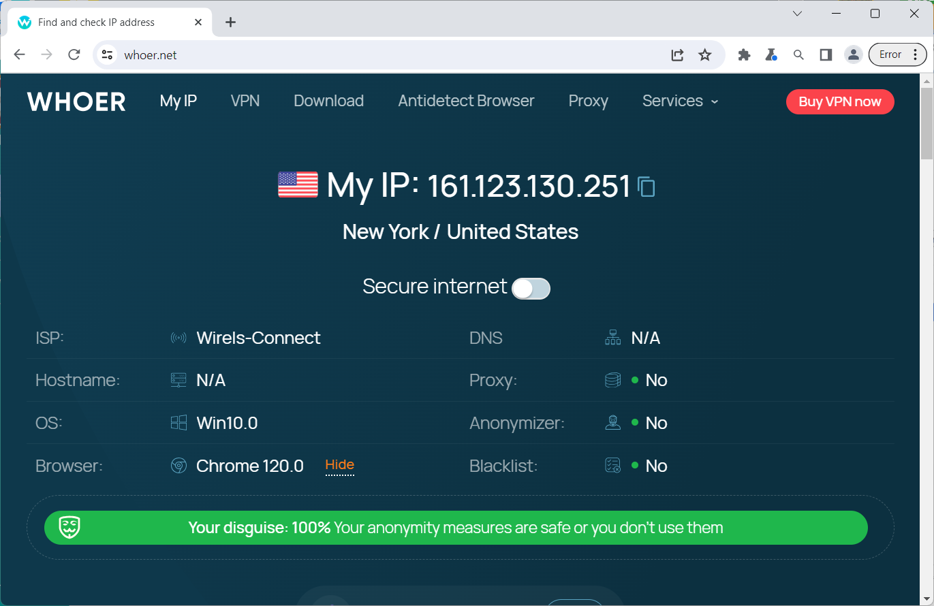The width and height of the screenshot is (934, 606).
Task: Click the search magnifier icon in toolbar
Action: (x=798, y=55)
